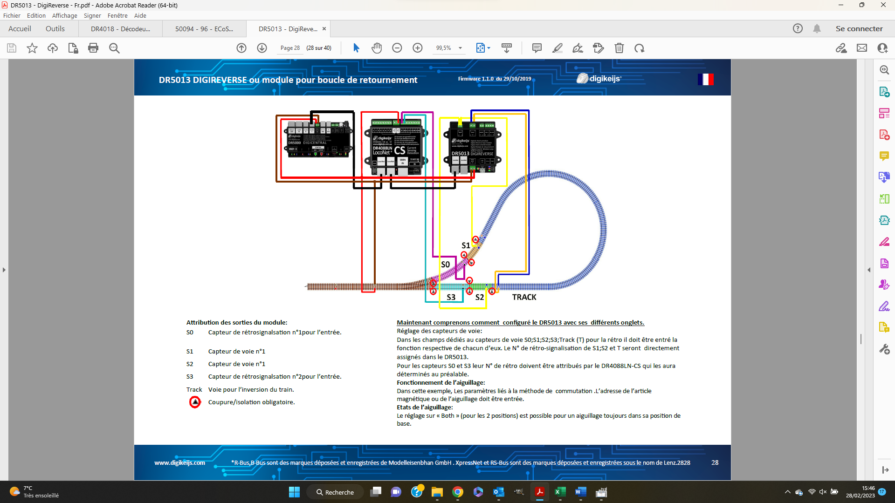Switch to DR4018 - Décodeu... document tab
895x503 pixels.
(x=121, y=29)
